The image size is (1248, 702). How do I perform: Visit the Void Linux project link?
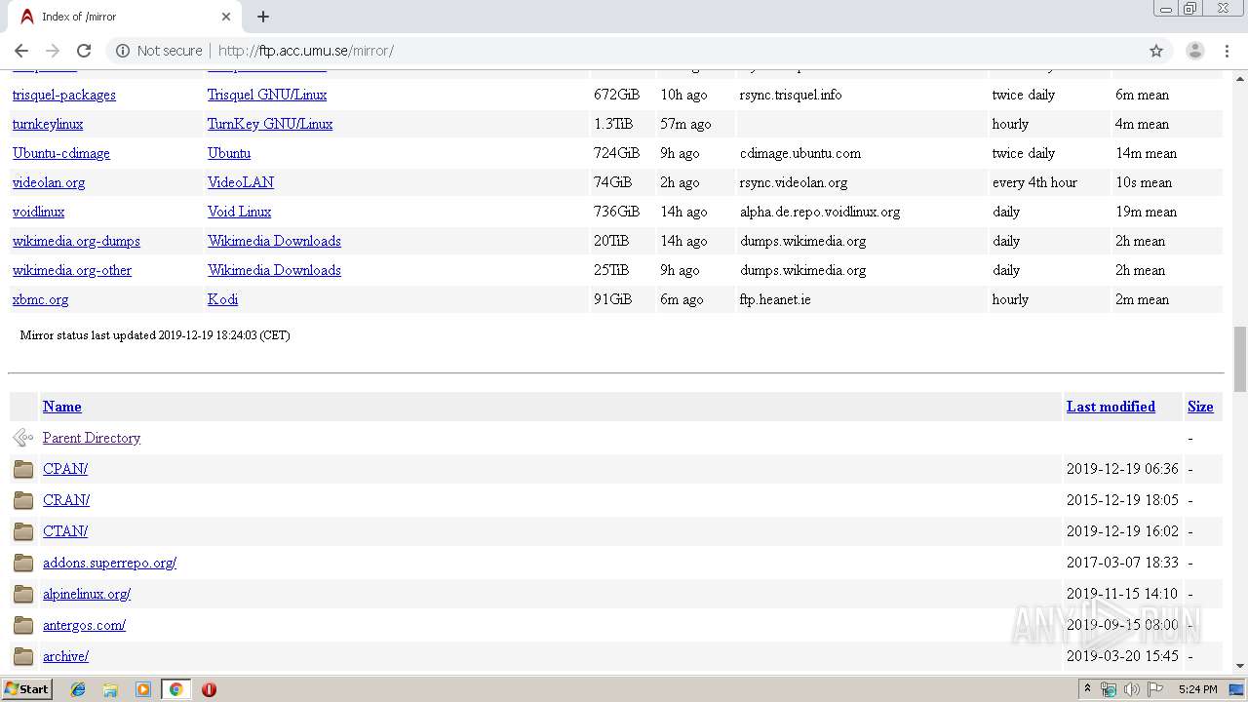(x=239, y=212)
